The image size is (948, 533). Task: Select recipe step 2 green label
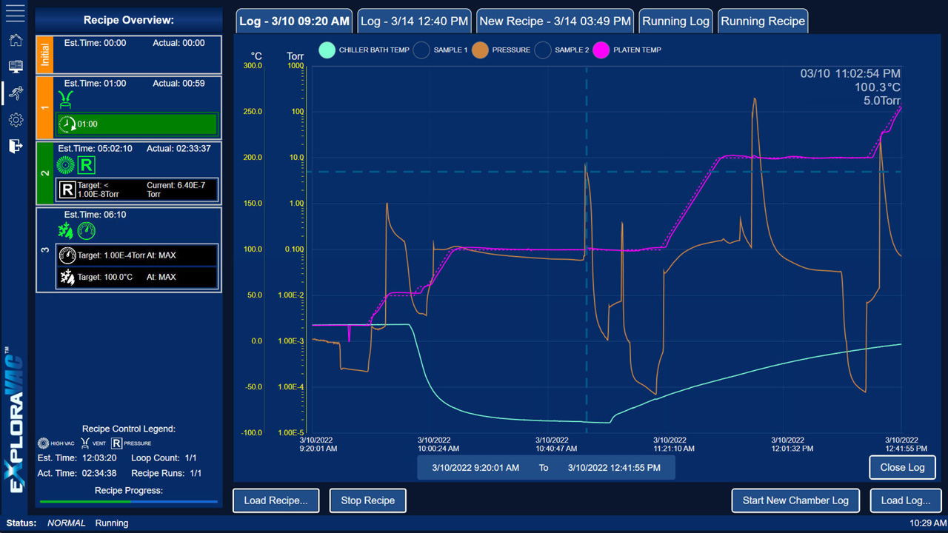click(44, 173)
